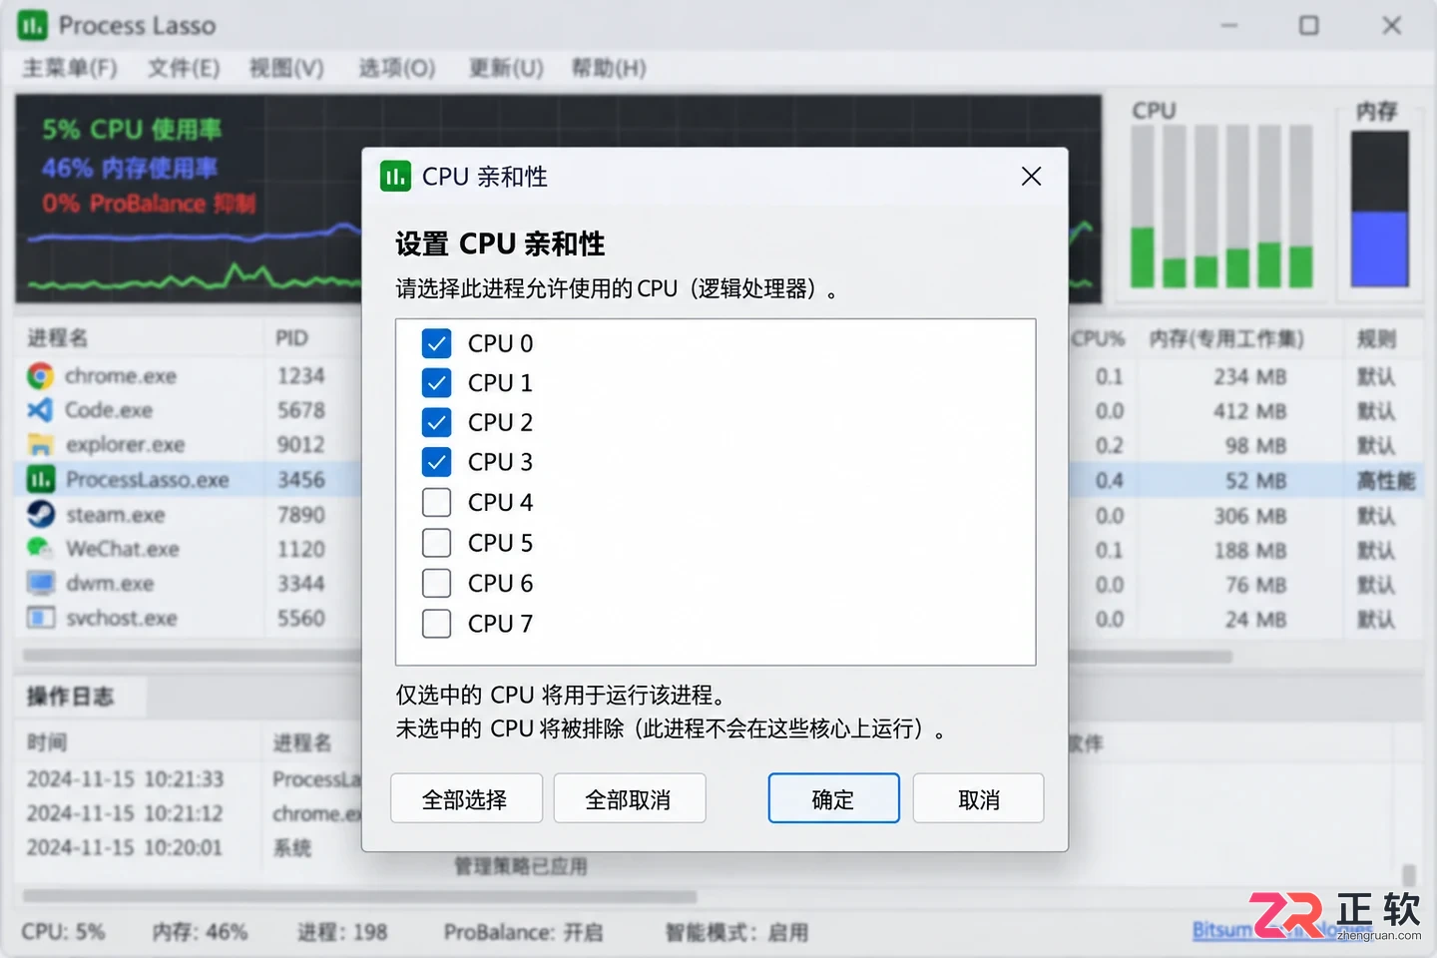
Task: Click the 全部取消 button
Action: [x=630, y=798]
